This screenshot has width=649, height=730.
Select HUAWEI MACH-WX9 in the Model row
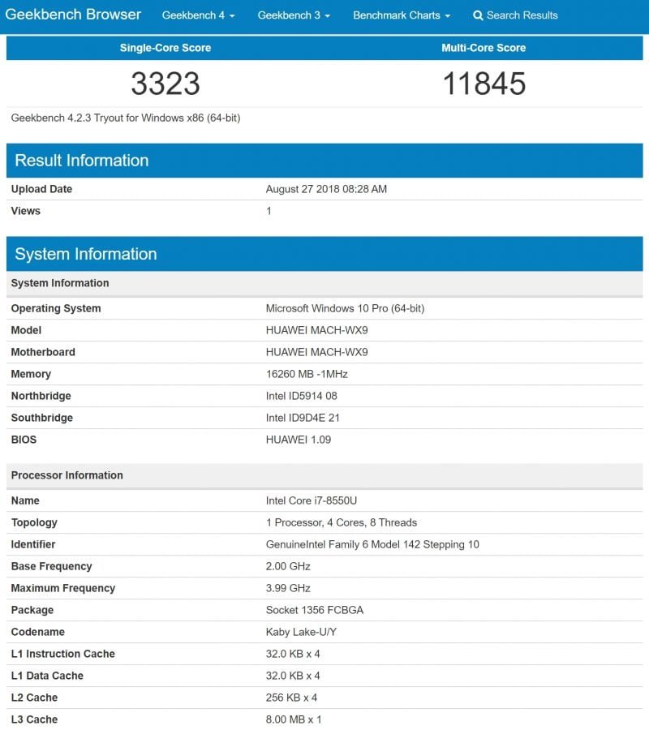tap(316, 330)
